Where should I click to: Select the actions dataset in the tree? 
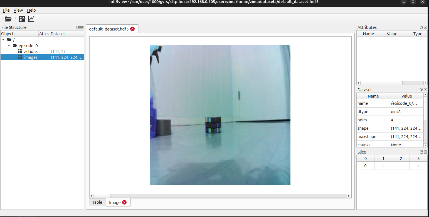click(x=31, y=51)
